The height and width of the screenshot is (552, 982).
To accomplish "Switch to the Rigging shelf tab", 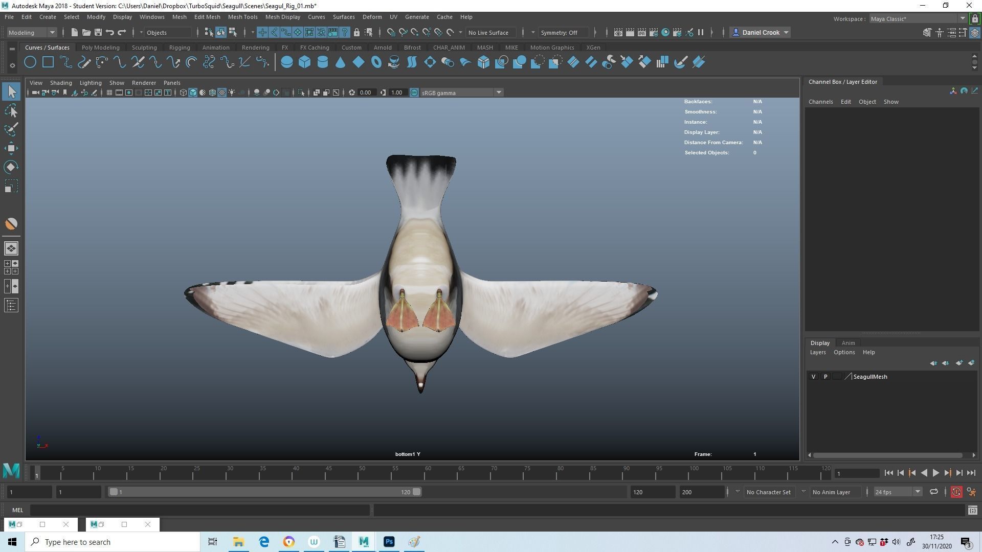I will 180,48.
